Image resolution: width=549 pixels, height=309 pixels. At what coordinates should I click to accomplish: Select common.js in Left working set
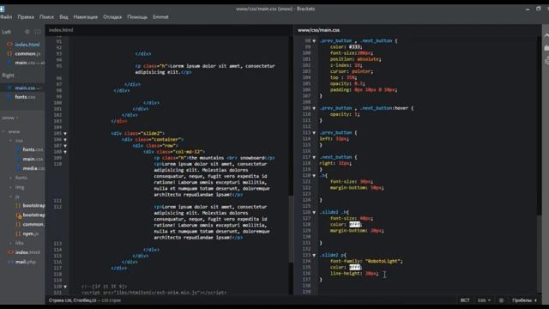[x=27, y=53]
